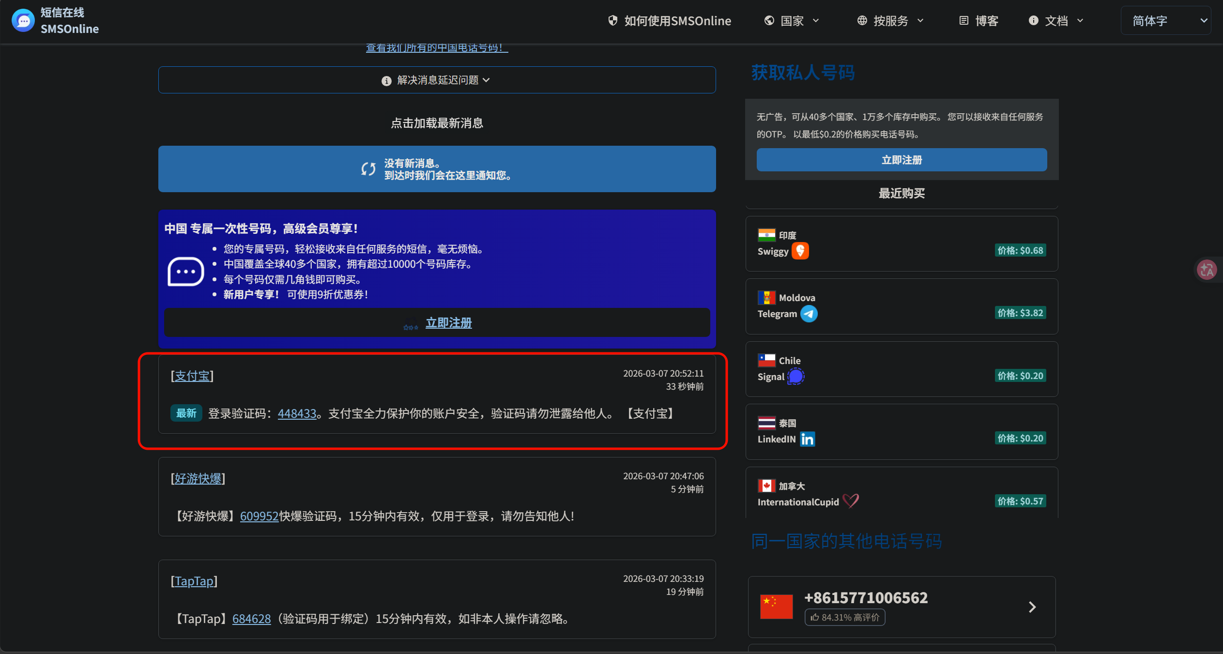This screenshot has width=1223, height=654.
Task: Click the Swiggy orange app icon
Action: click(800, 251)
